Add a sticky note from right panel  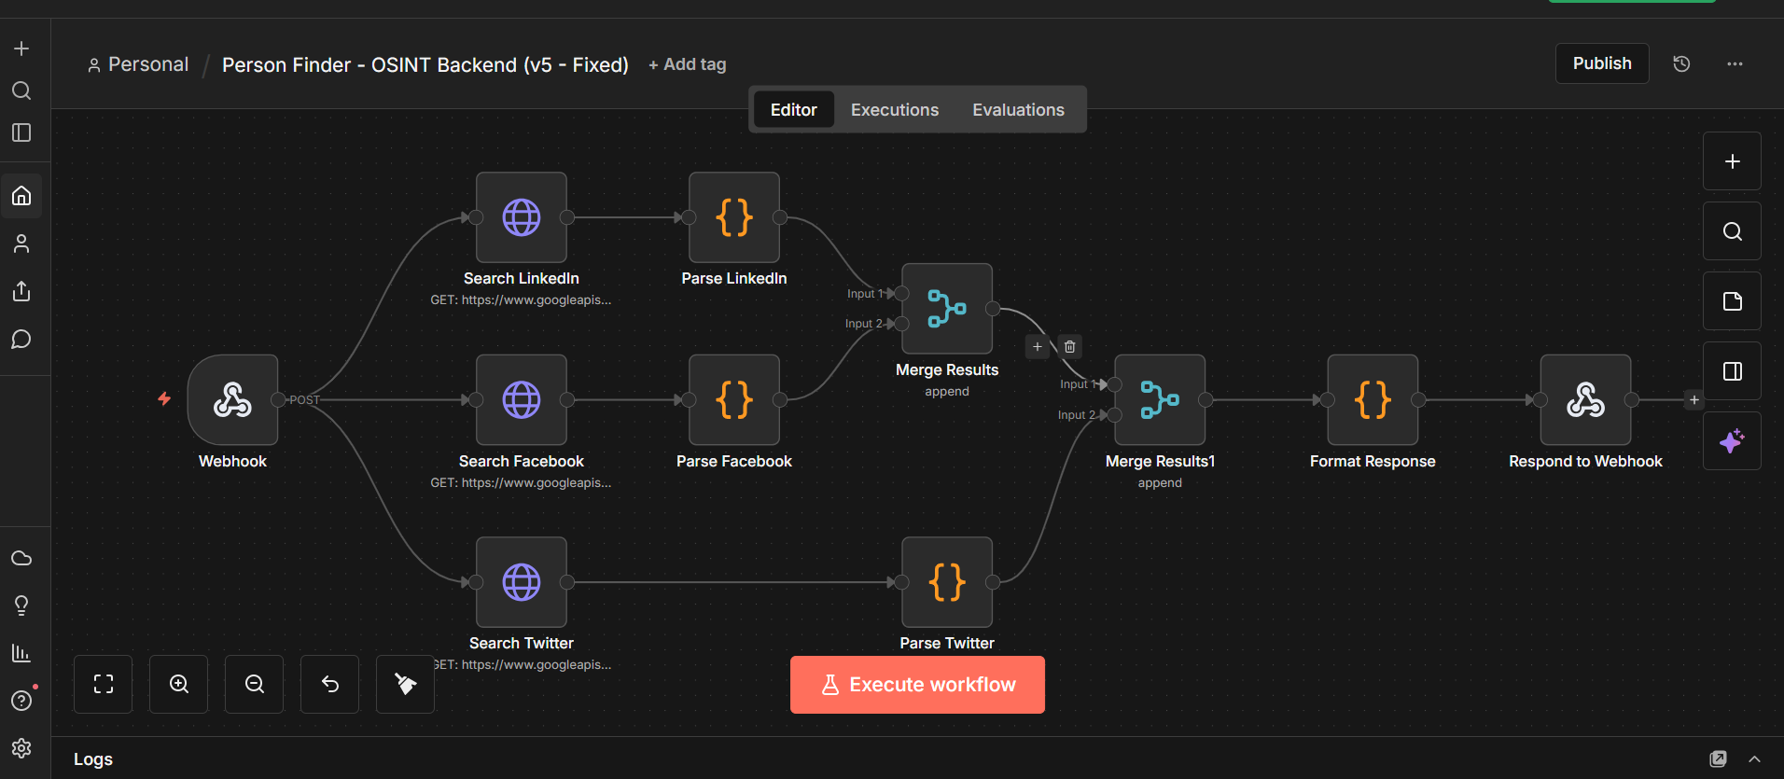(1733, 301)
